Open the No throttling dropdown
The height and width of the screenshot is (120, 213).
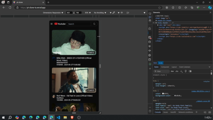[100, 13]
